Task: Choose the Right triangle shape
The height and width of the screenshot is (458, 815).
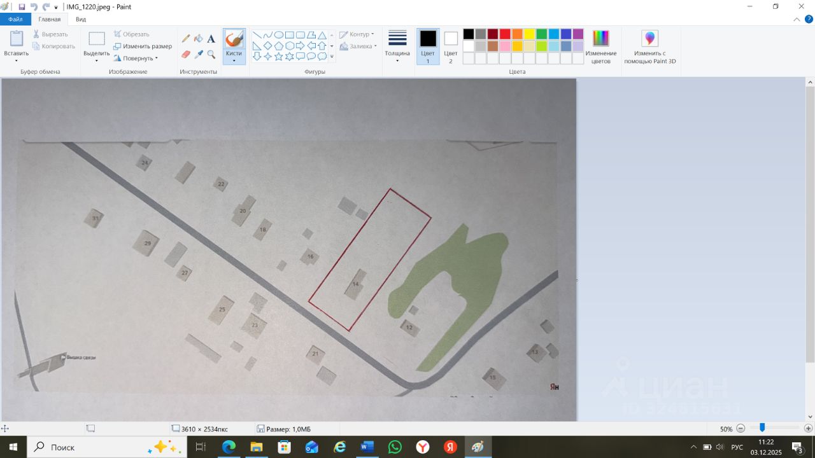Action: pyautogui.click(x=257, y=46)
